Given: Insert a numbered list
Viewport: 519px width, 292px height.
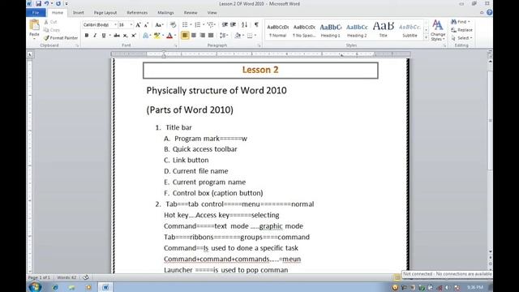Looking at the screenshot, I should pyautogui.click(x=198, y=25).
